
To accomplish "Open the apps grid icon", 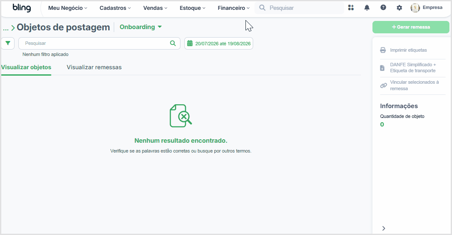I will (x=351, y=8).
